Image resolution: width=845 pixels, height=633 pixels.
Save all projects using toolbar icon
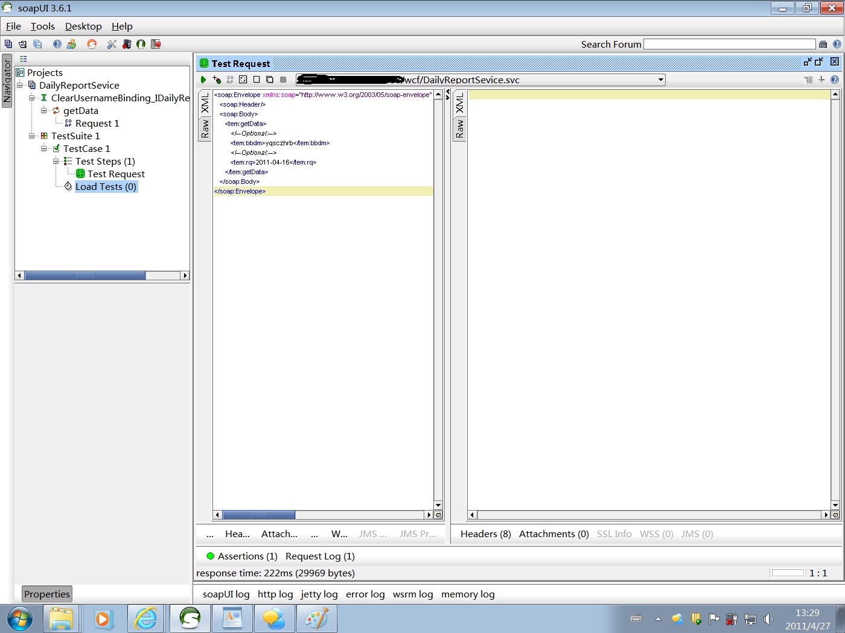point(37,44)
